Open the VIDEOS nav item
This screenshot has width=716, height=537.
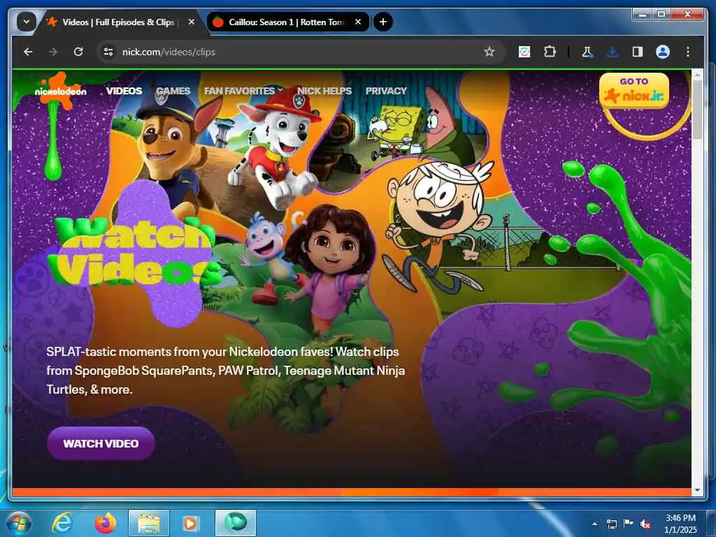coord(124,91)
